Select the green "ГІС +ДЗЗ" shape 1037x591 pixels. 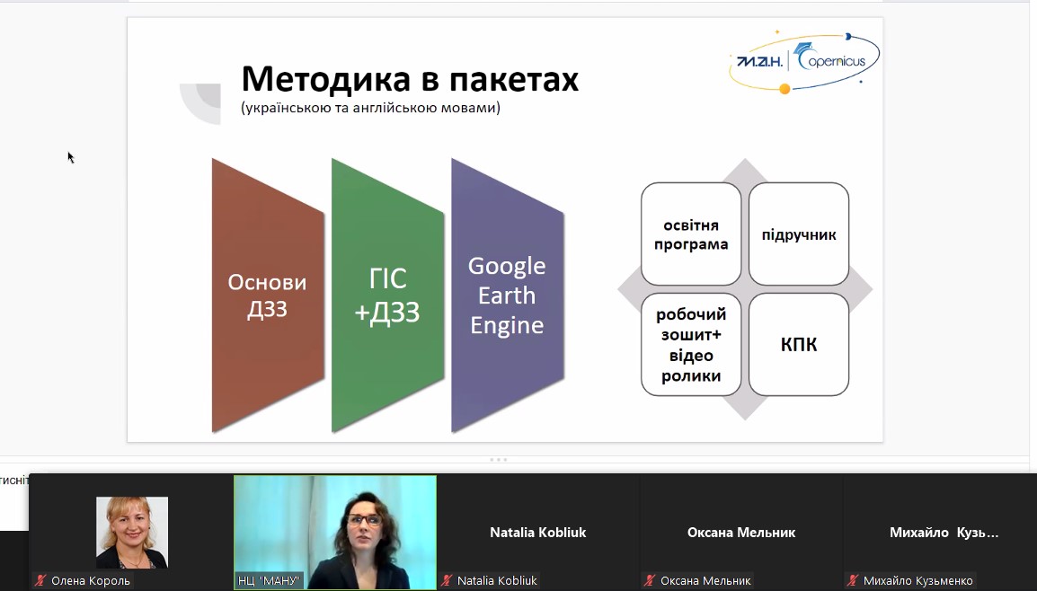pos(387,295)
